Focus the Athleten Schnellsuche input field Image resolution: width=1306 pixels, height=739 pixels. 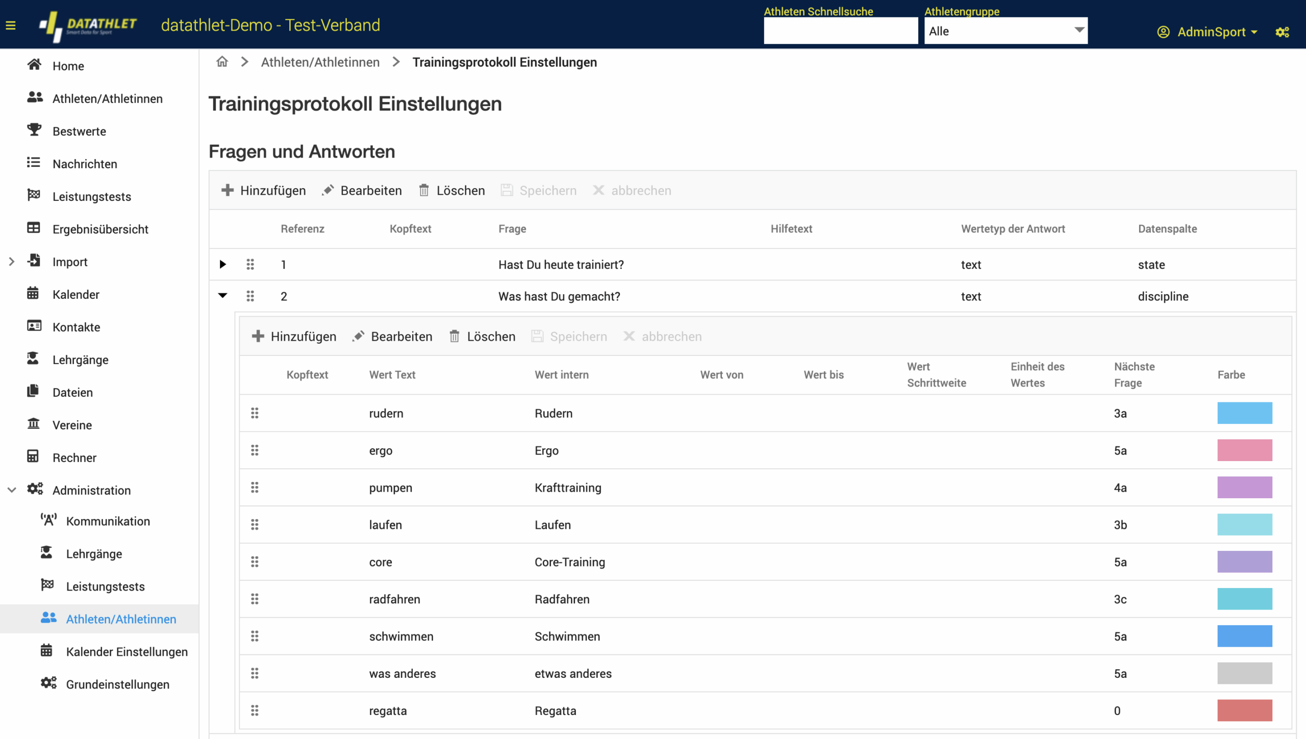pos(841,31)
